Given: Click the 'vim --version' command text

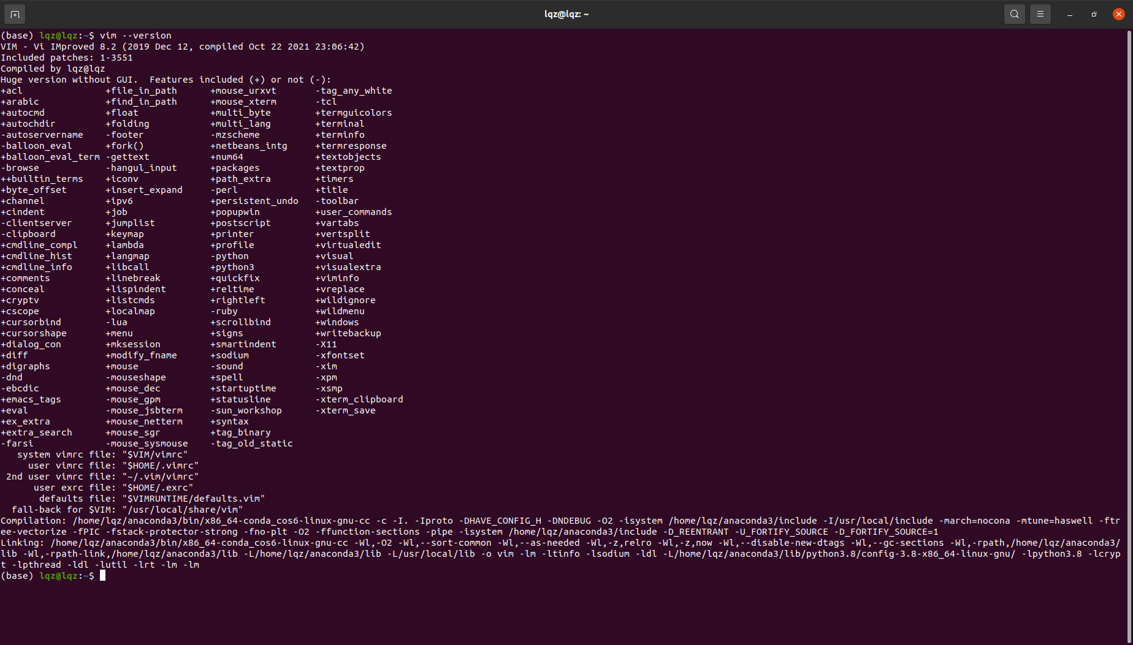Looking at the screenshot, I should coord(135,36).
